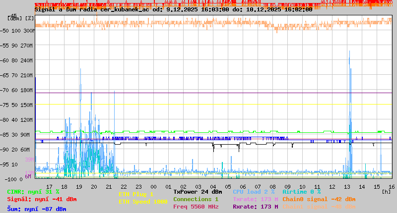Select the yellow ETH Plug legend label

136,194
